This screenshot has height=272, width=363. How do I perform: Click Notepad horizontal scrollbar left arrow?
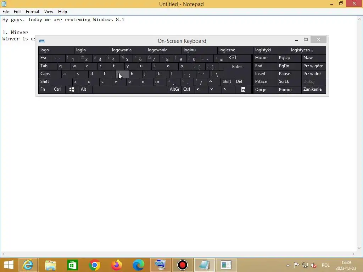click(x=3, y=254)
